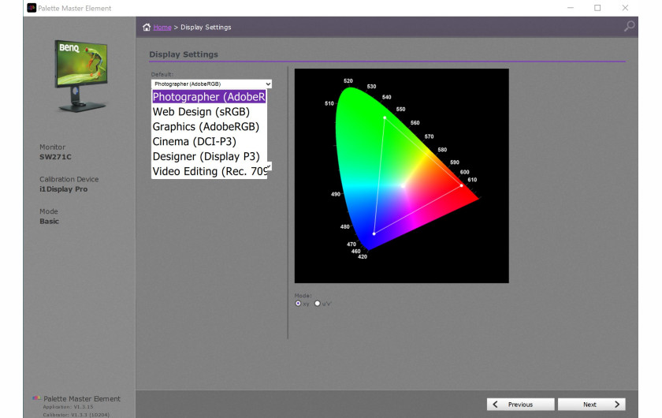Click the Palette Master Element title icon
Viewport: 662px width, 418px height.
click(32, 8)
